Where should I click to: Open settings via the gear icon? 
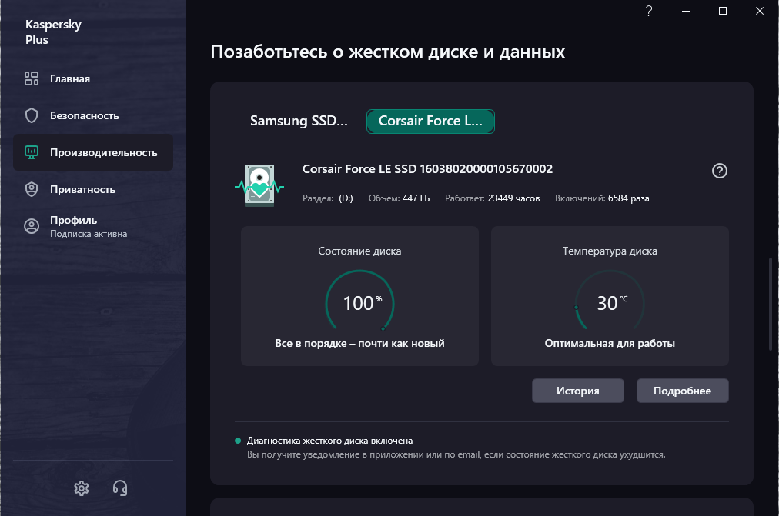click(x=82, y=488)
